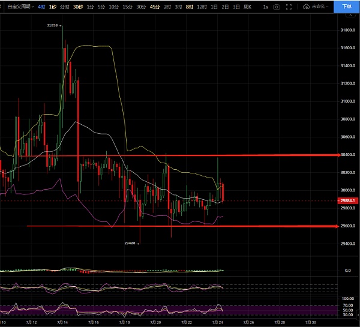Viewport: 360px width, 327px height.
Task: Select the 1日 daily timeframe
Action: [214, 6]
